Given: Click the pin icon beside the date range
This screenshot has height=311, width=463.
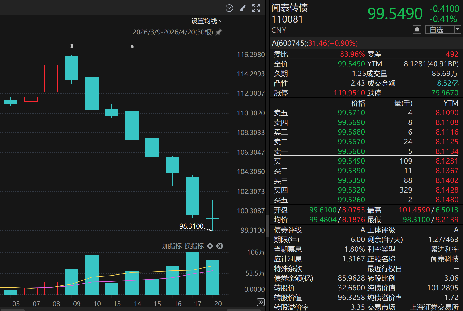Looking at the screenshot, I should pos(218,32).
